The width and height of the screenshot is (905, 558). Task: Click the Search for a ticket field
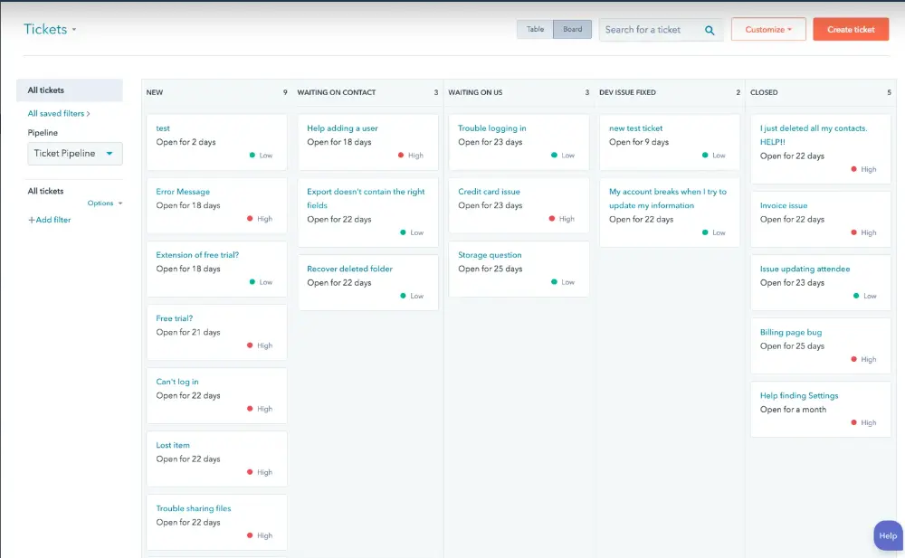tap(647, 30)
